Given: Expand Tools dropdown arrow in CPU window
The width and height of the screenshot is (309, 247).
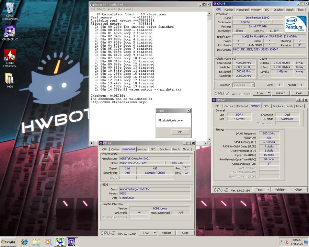Looking at the screenshot, I should click(269, 93).
